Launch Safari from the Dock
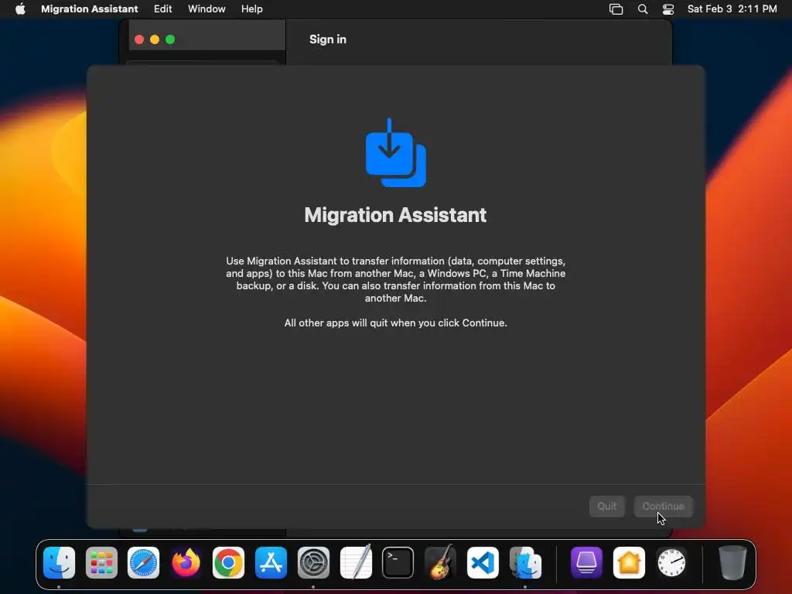 [x=143, y=563]
